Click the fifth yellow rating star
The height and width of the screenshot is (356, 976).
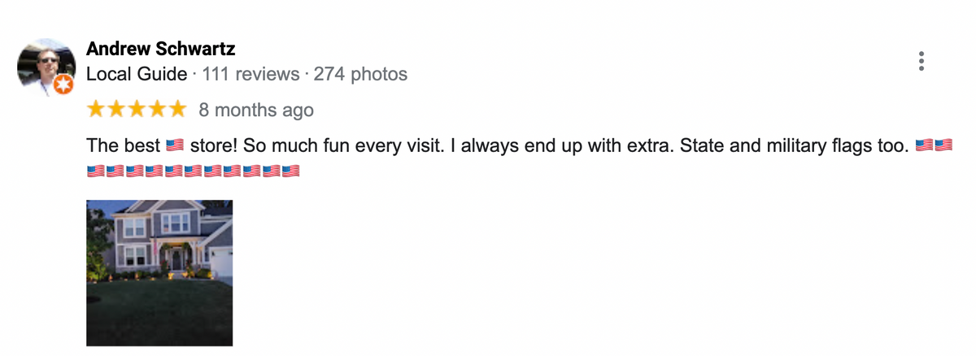click(177, 109)
